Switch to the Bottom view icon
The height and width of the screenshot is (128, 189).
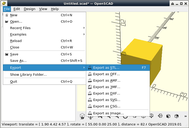point(151,116)
